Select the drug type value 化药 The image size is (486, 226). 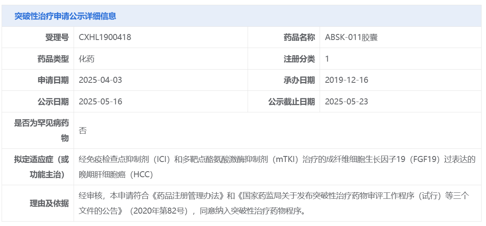point(87,59)
